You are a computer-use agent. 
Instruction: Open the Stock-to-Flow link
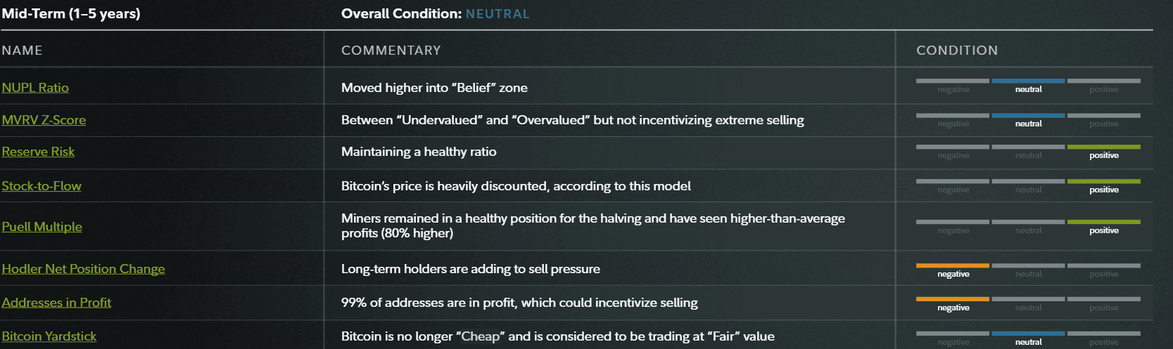click(x=42, y=186)
